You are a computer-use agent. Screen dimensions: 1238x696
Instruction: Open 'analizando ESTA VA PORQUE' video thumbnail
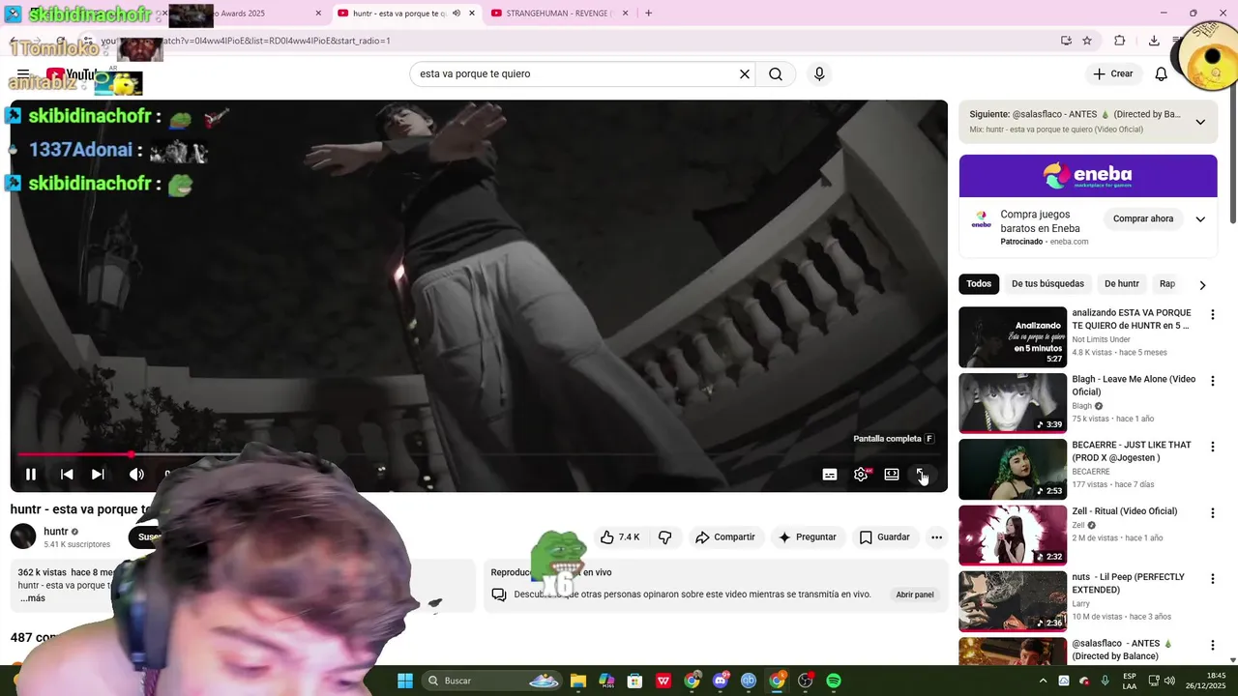1013,337
